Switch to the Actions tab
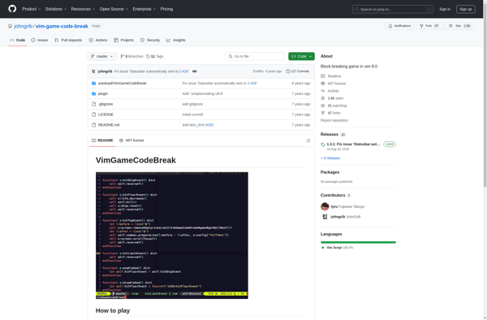 [98, 40]
